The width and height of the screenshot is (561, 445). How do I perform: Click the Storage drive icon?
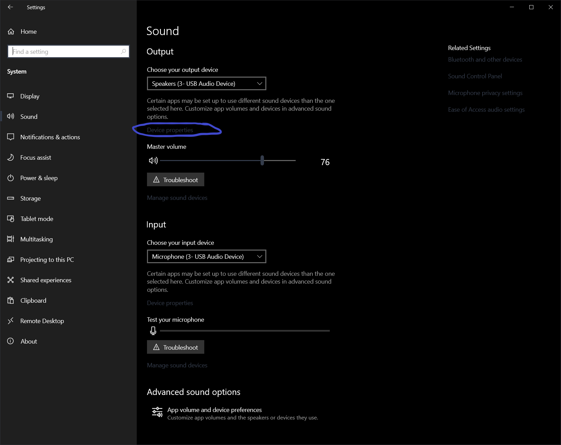point(11,198)
